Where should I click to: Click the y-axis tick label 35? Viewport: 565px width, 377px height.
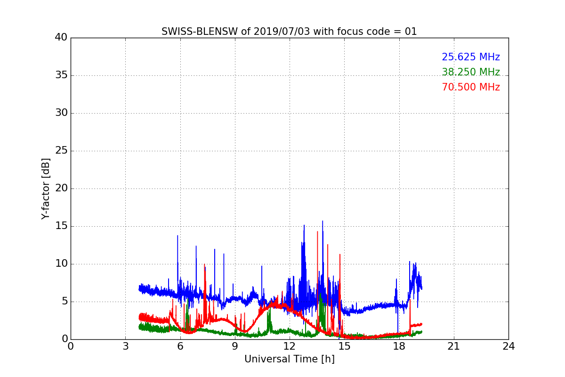(61, 75)
